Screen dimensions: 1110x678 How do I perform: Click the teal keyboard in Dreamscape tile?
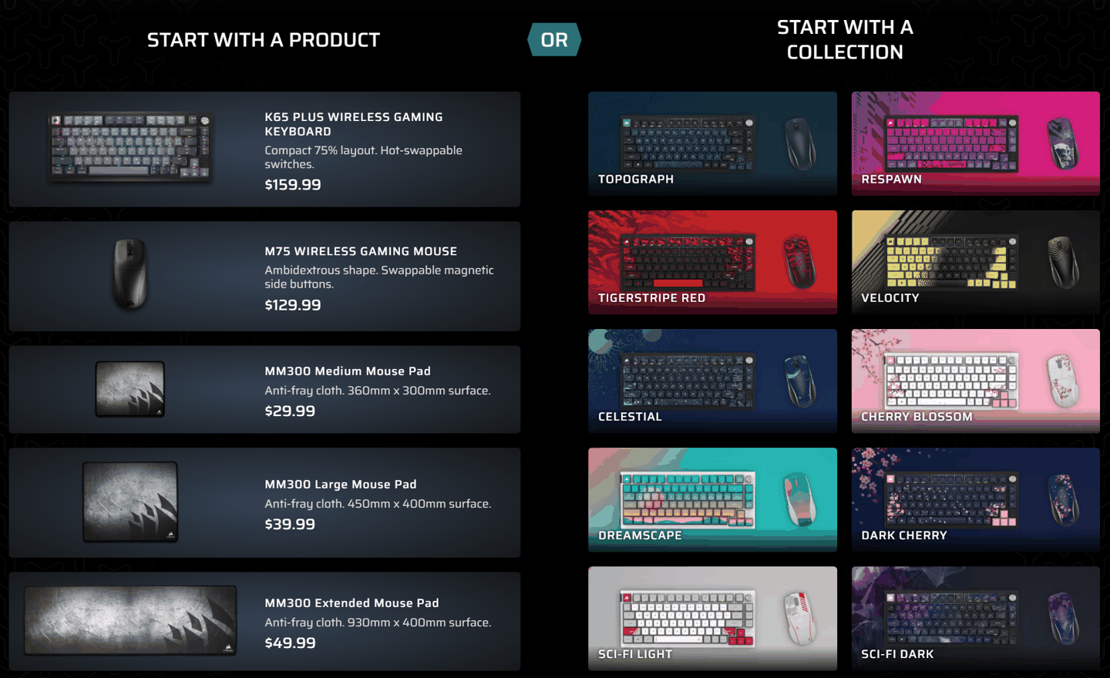(x=688, y=500)
